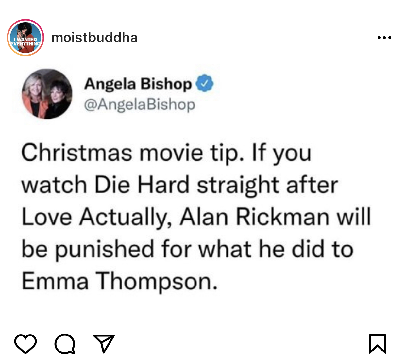406x359 pixels.
Task: Click the blue verified checkmark badge
Action: click(x=204, y=84)
